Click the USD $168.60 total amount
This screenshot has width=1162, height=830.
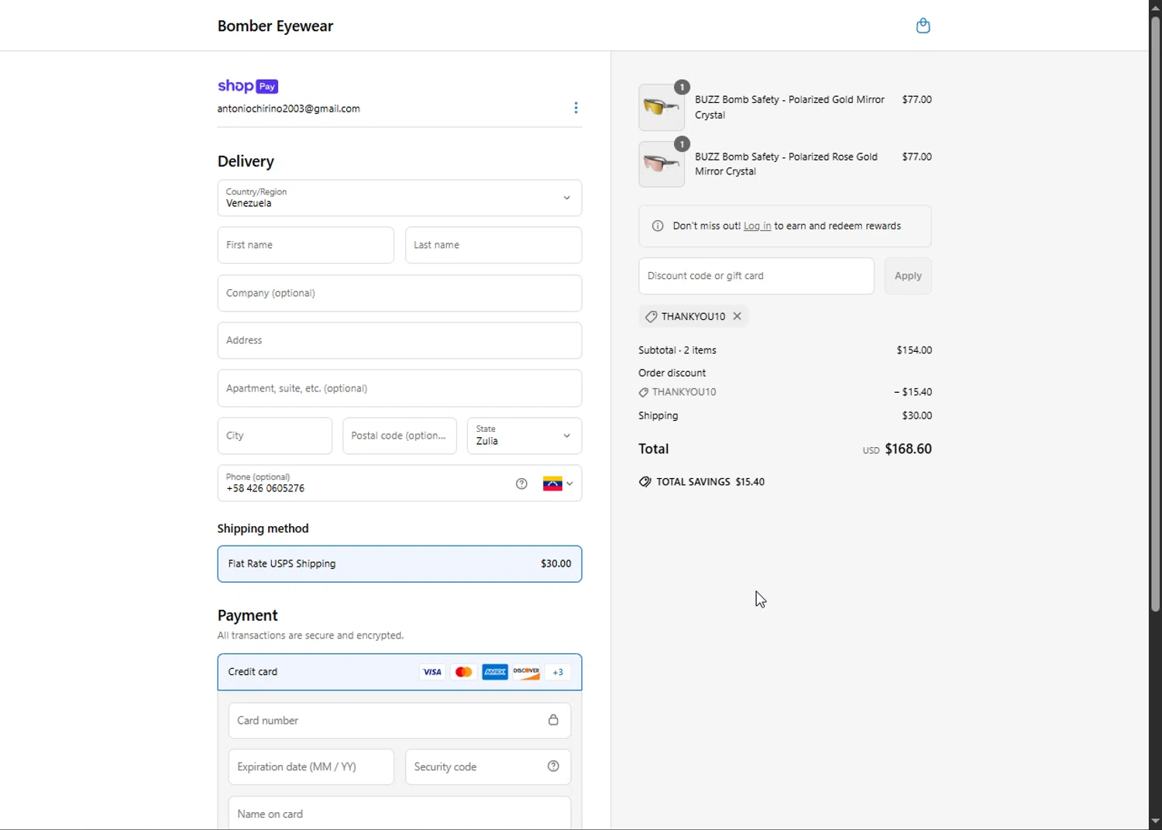point(897,449)
